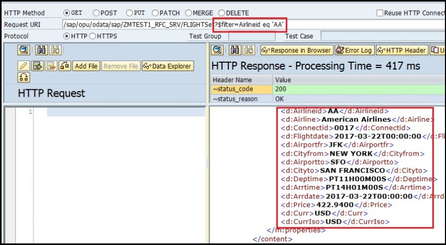Select the OK status reason value

tap(359, 99)
